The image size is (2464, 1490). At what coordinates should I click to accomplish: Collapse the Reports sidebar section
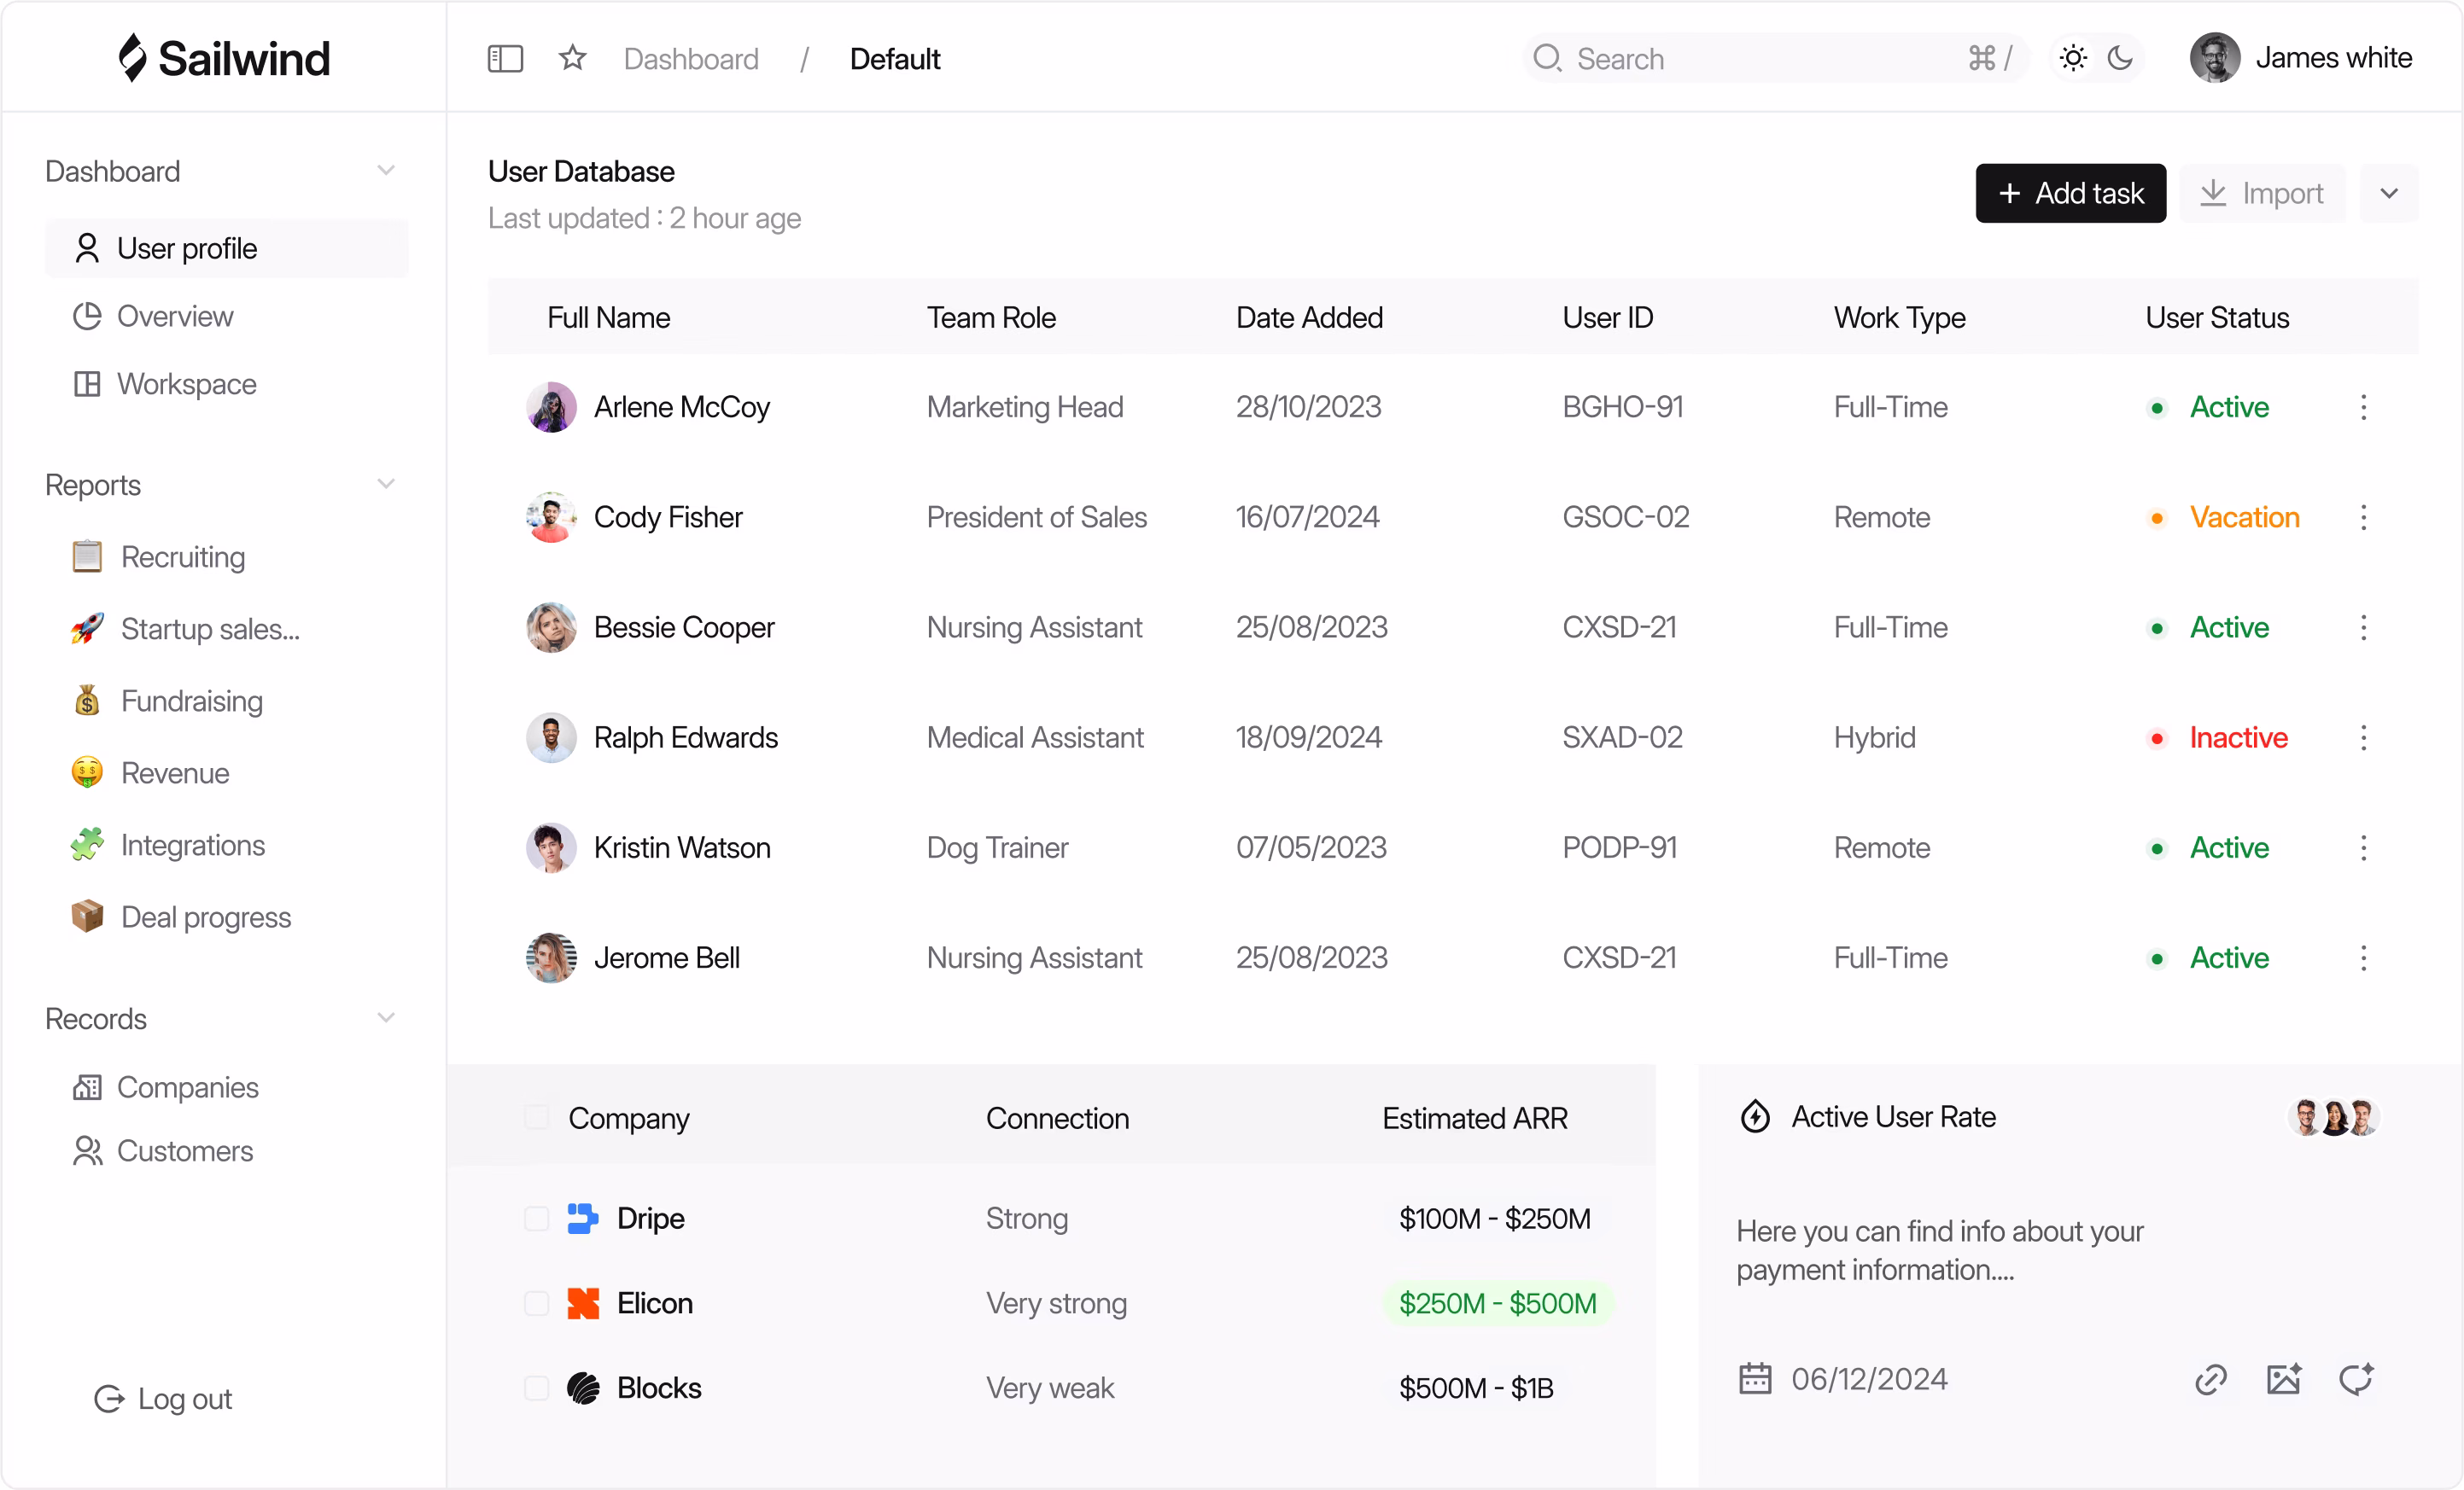point(386,485)
